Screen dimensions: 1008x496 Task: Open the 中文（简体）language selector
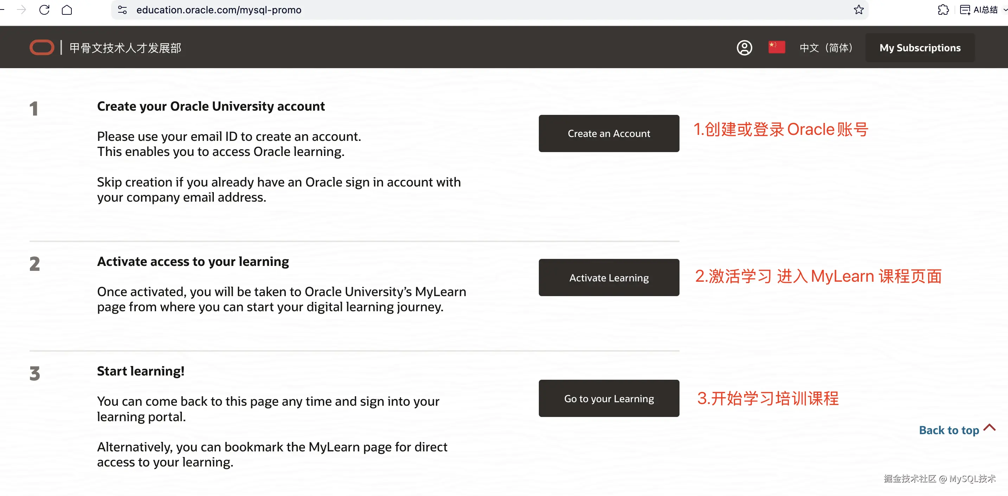pyautogui.click(x=826, y=48)
